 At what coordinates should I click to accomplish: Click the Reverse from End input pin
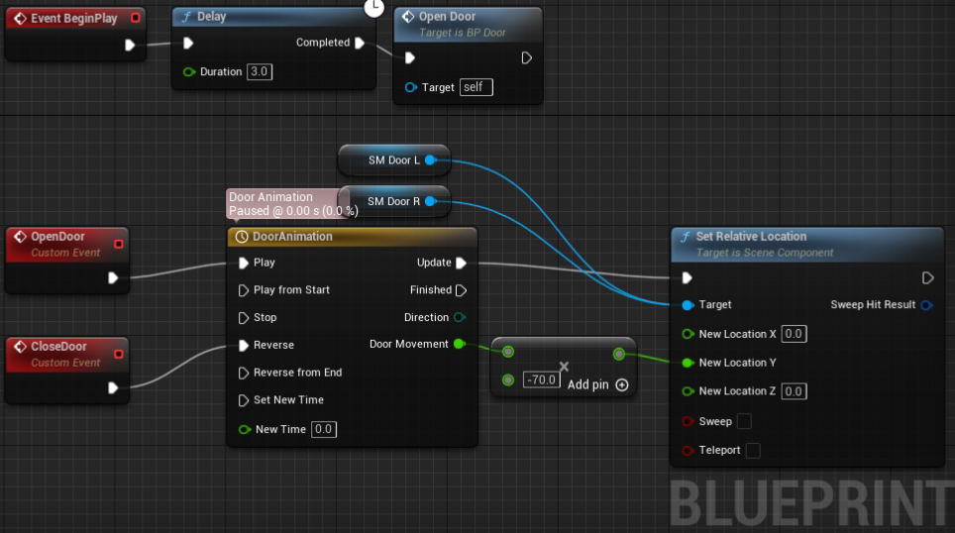pyautogui.click(x=243, y=373)
